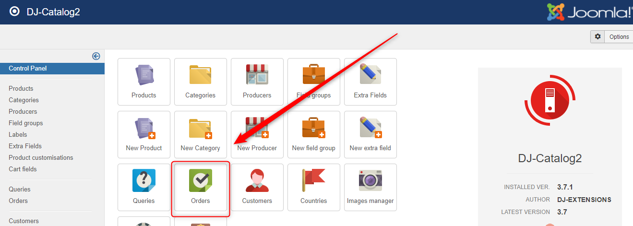
Task: Select Control Panel in the sidebar
Action: (52, 69)
